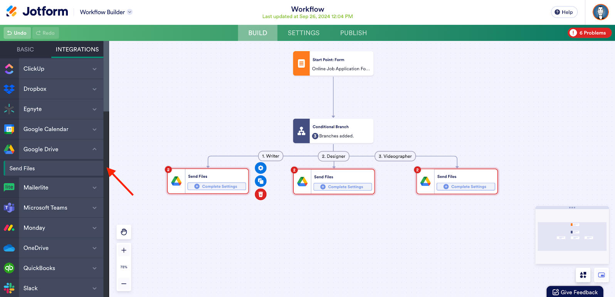Open the ClickUp integration icon
This screenshot has height=297, width=615.
coord(9,69)
